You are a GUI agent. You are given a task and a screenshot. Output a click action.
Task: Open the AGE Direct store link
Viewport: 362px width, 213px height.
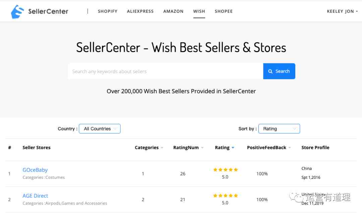(x=35, y=196)
